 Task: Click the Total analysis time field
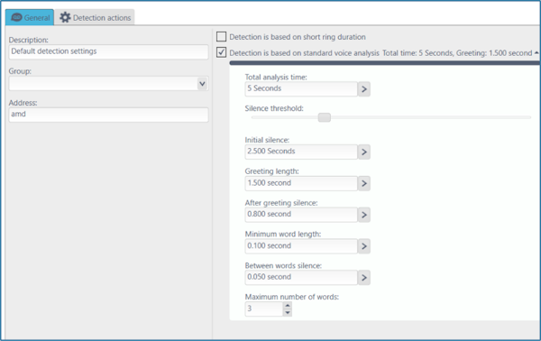(301, 88)
